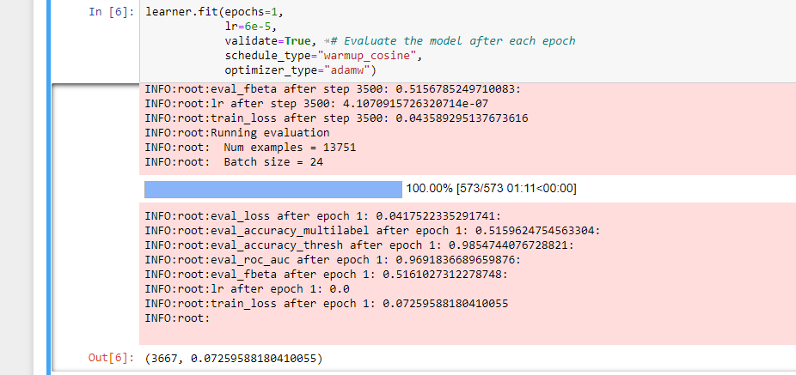
Task: Click the eval_fbeta after step 3500 log line
Action: 333,90
